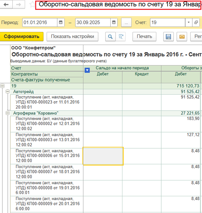Click the Контрагенты header cell
Screen dimensions: 202x213
click(47, 74)
